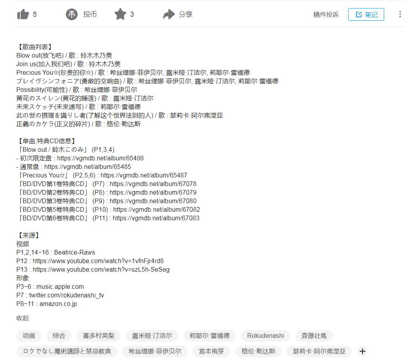Image resolution: width=411 pixels, height=360 pixels.
Task: Click the favorite count 3
Action: (x=132, y=14)
